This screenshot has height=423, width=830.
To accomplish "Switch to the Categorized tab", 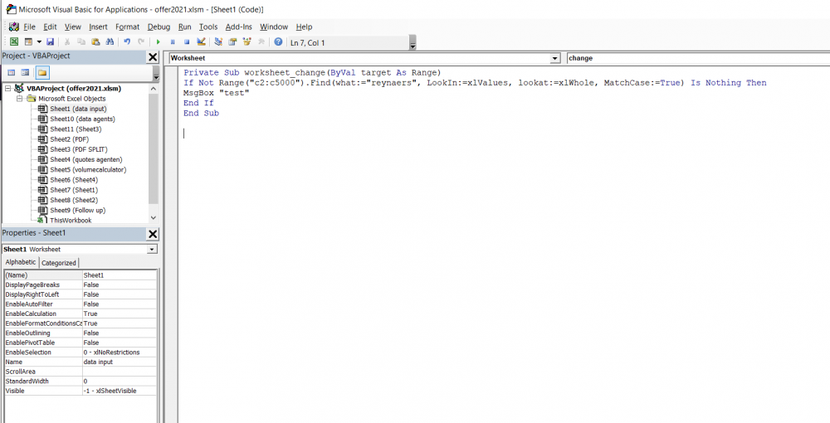I will (59, 263).
